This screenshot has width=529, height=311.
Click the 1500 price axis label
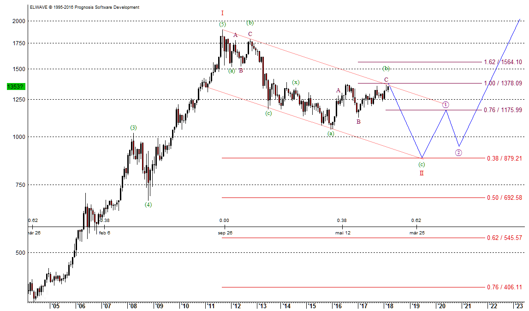coord(19,69)
